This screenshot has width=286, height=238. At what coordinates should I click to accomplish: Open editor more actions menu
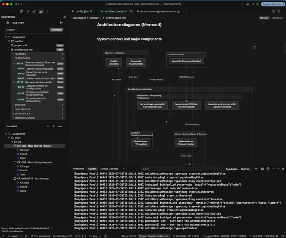[283, 11]
